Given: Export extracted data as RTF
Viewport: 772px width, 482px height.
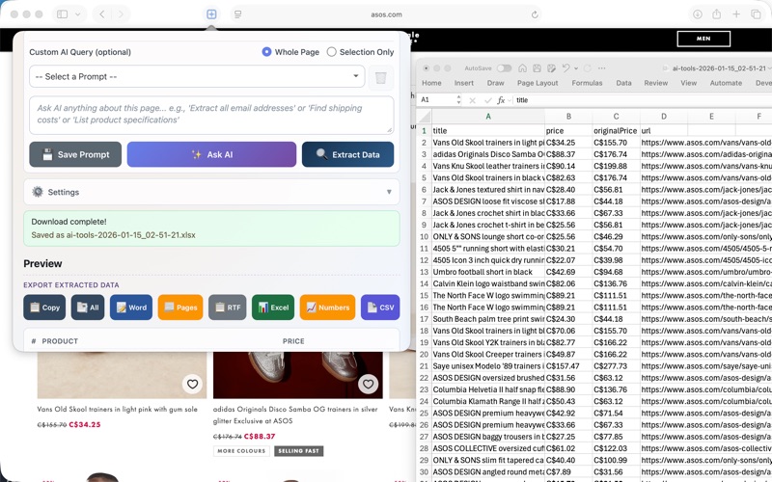Looking at the screenshot, I should click(x=228, y=308).
